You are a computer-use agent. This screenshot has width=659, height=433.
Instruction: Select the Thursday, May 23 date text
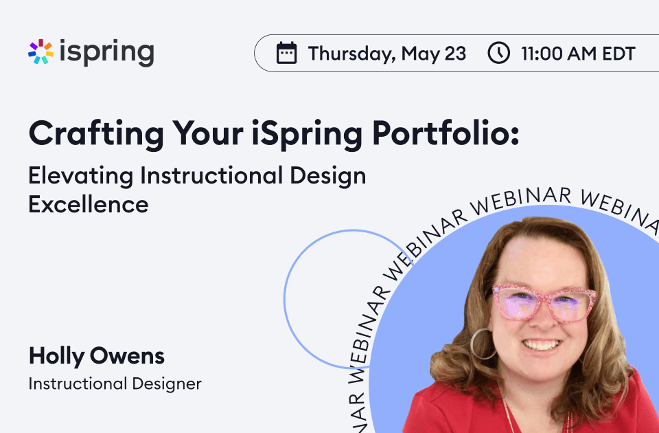[387, 54]
